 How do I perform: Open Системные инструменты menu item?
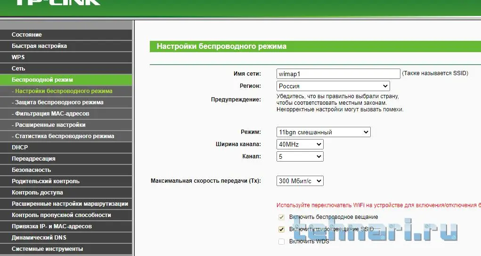pyautogui.click(x=66, y=249)
